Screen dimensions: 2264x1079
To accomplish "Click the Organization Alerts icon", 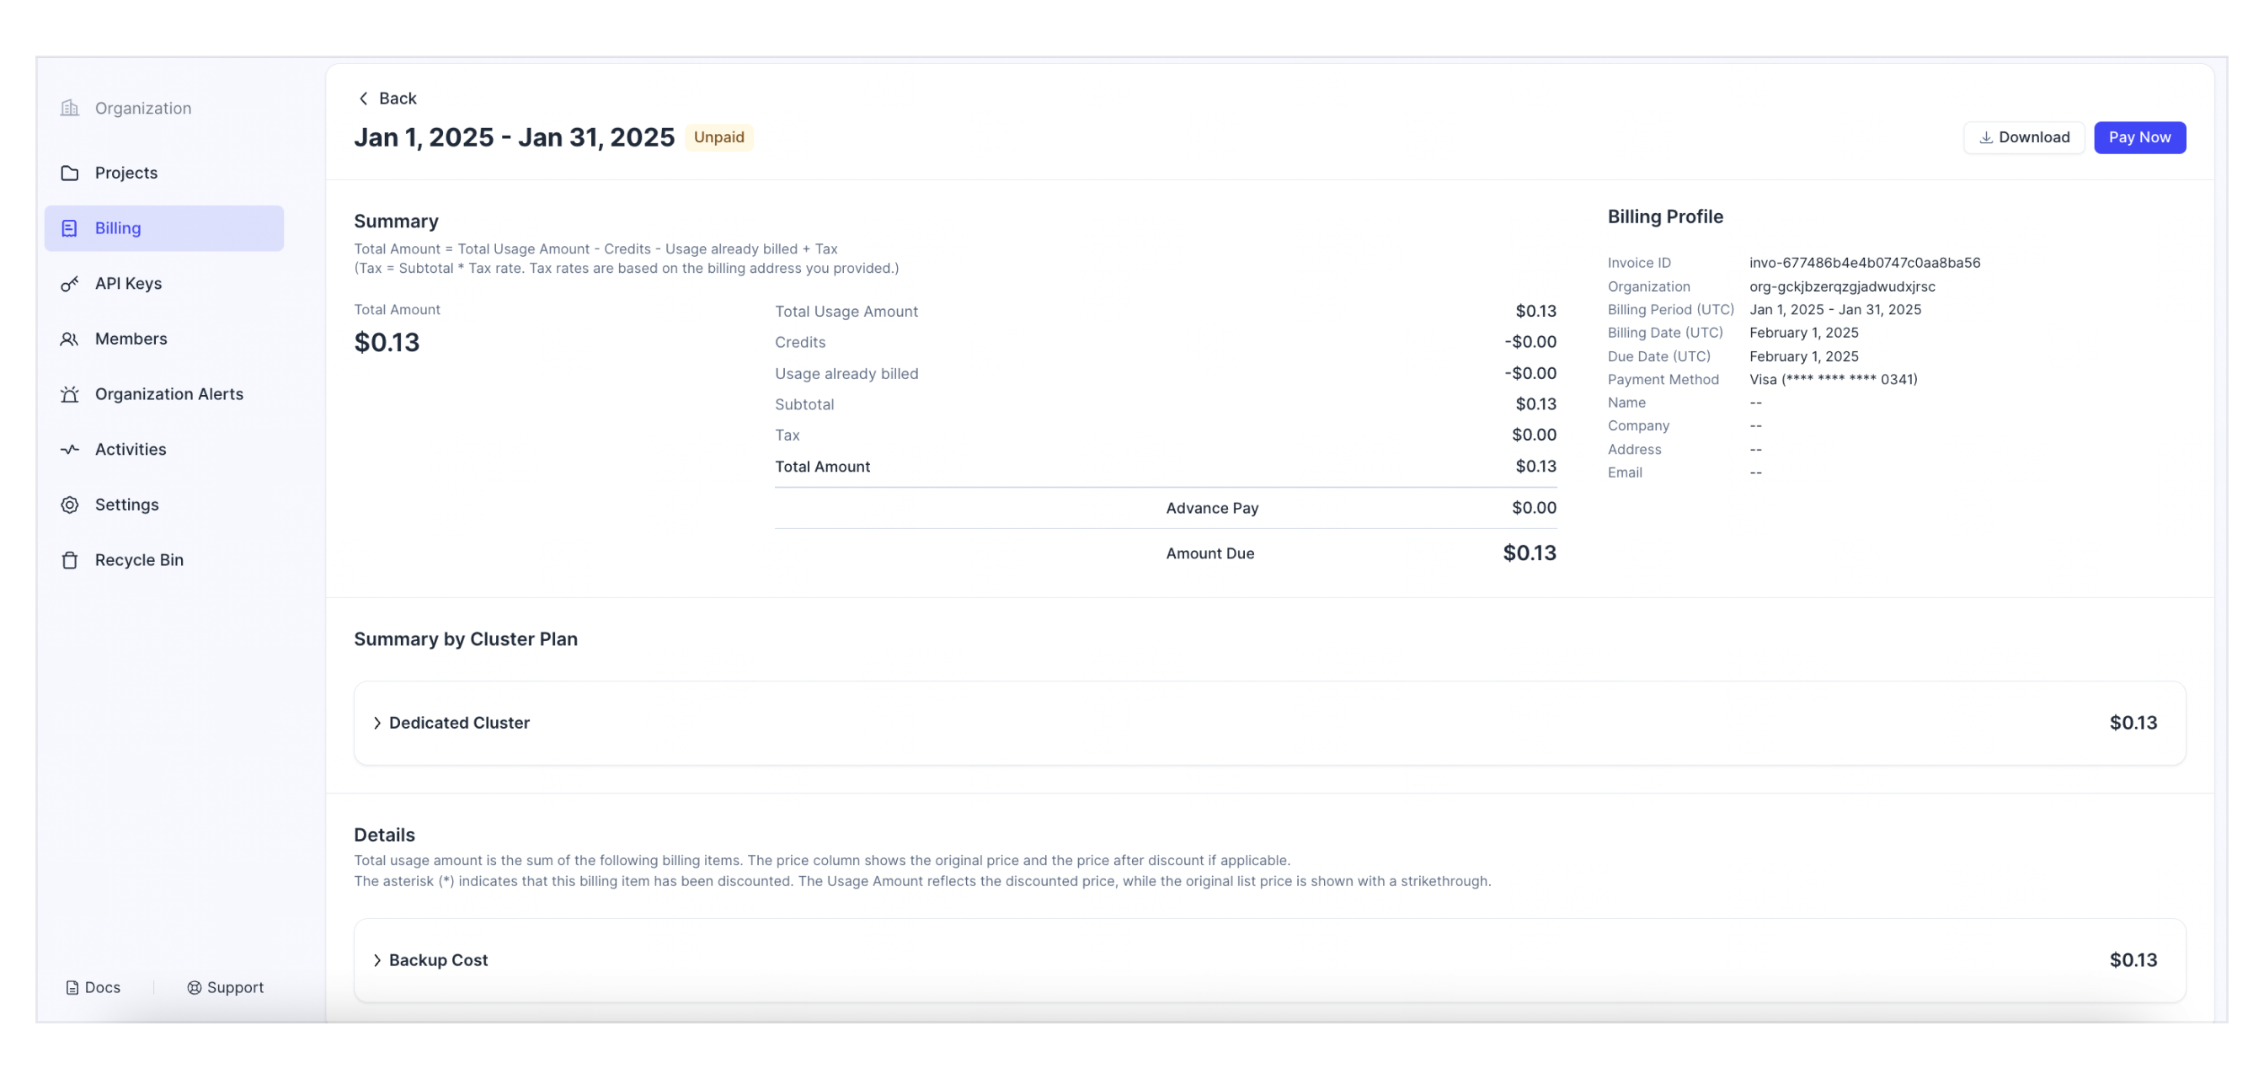I will pos(68,394).
